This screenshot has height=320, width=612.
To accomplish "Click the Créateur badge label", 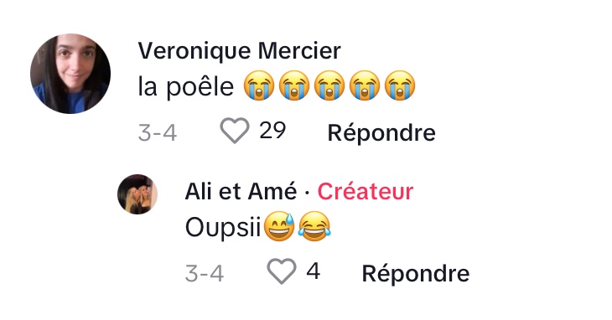I will (x=365, y=191).
